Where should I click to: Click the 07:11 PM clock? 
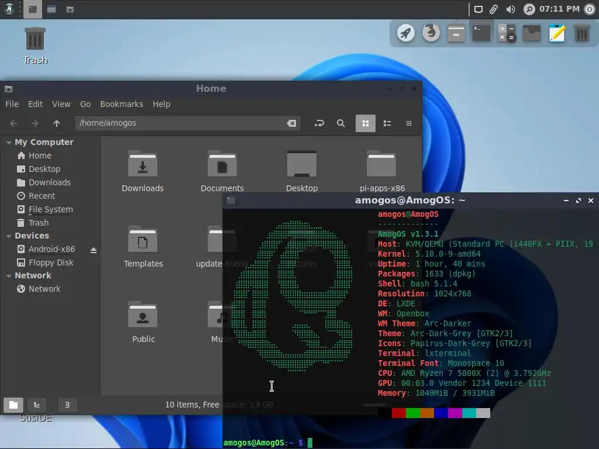pos(559,9)
